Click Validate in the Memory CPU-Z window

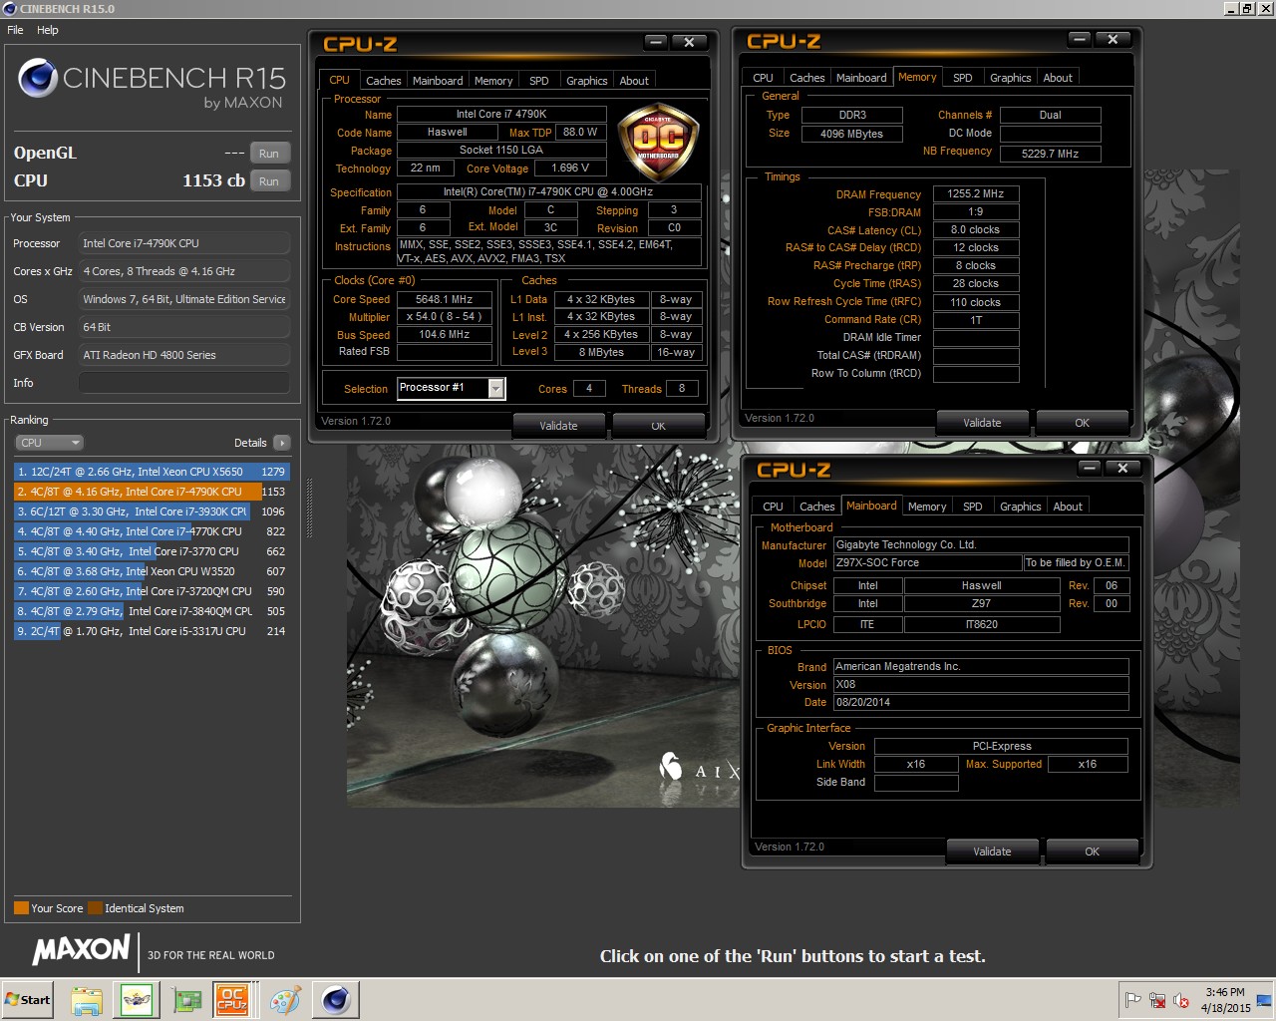[982, 423]
